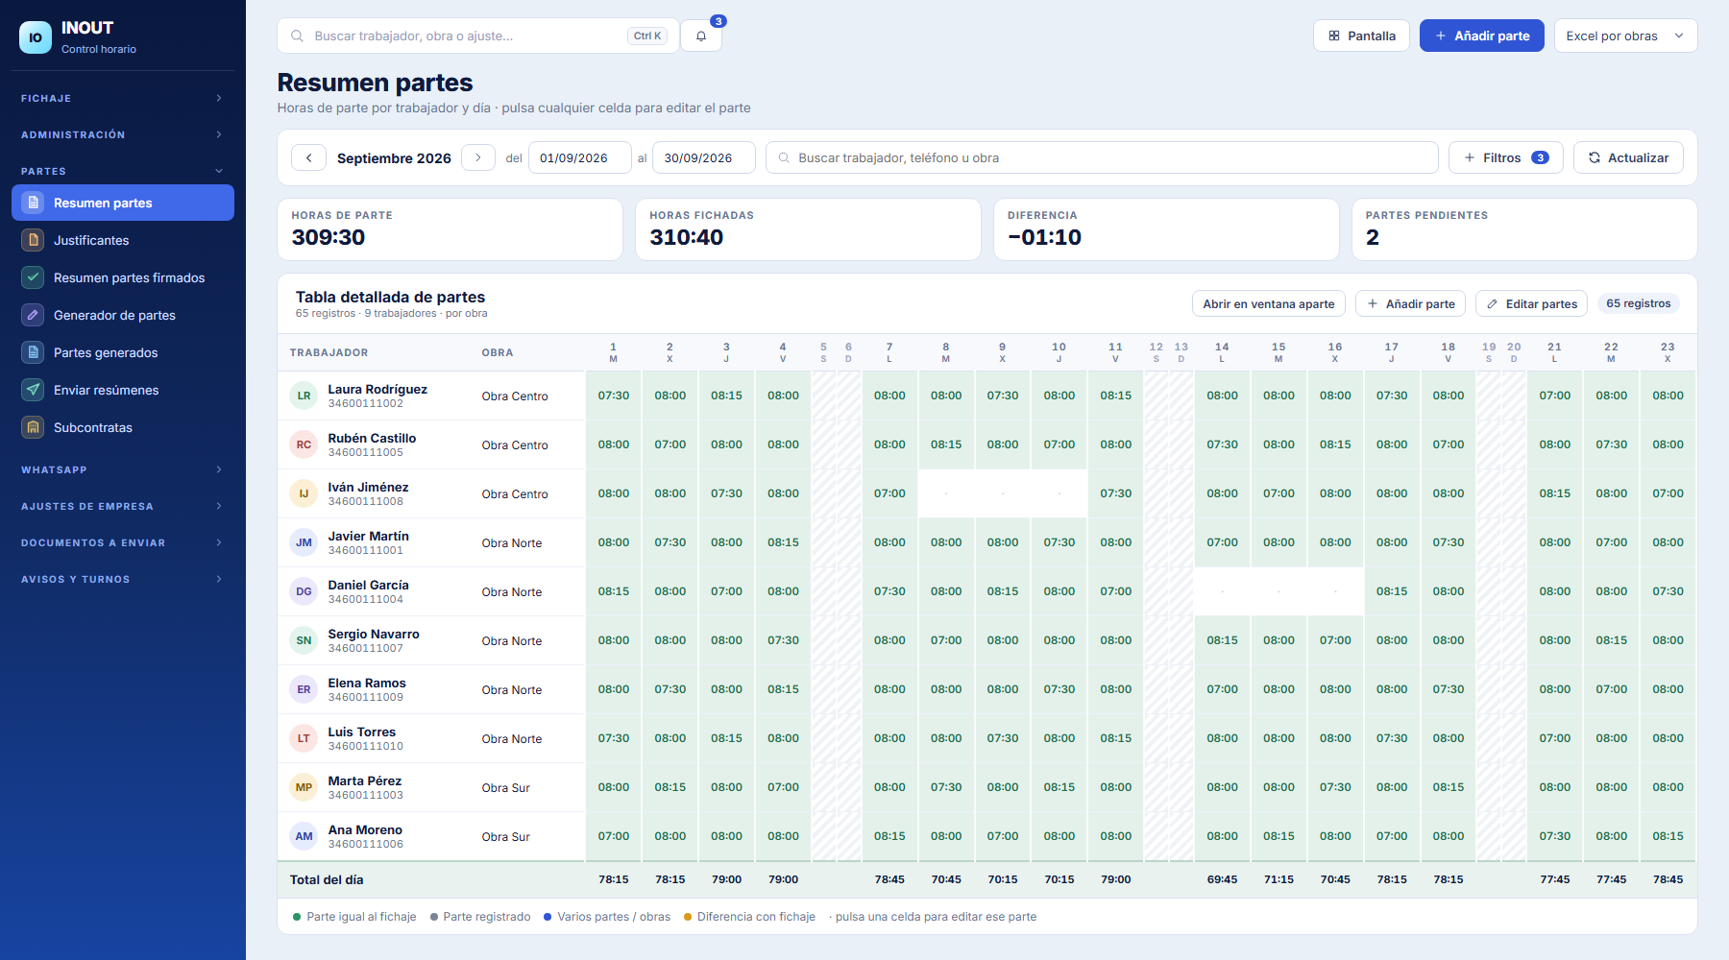Open Justificantes from the sidebar
The width and height of the screenshot is (1729, 960).
[x=123, y=240]
